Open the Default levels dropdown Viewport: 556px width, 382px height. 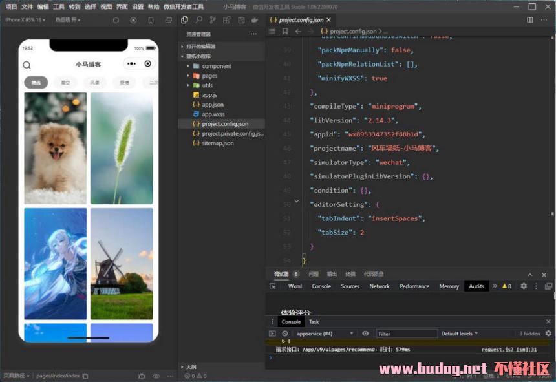pos(460,334)
